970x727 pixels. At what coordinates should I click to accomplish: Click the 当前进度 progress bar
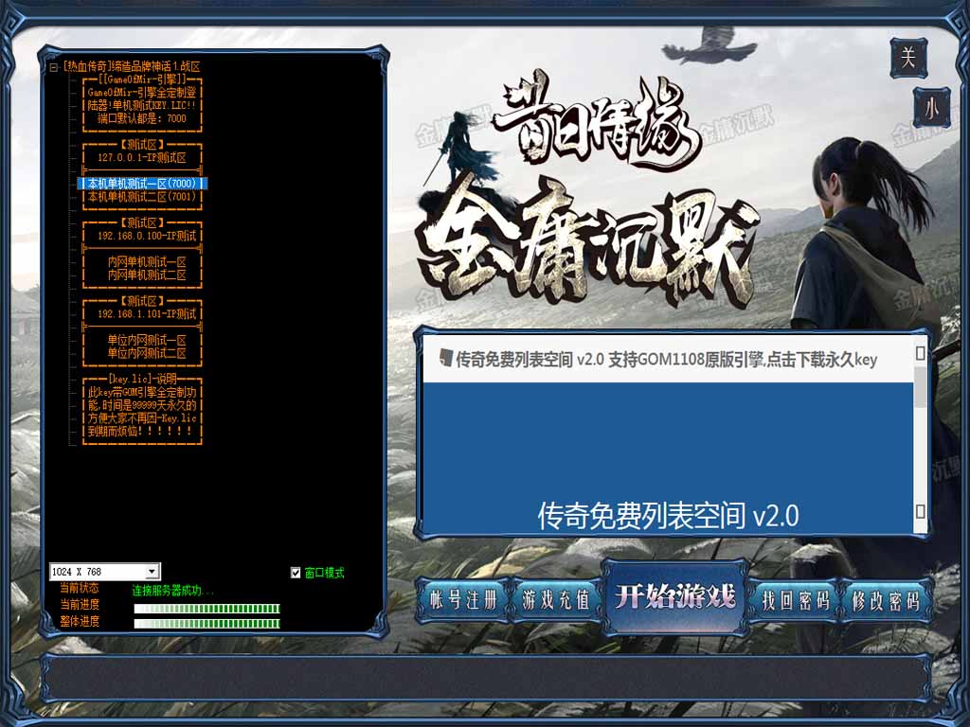click(x=207, y=609)
